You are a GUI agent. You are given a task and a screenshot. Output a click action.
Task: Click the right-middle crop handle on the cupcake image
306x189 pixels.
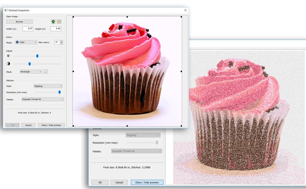tap(181, 72)
